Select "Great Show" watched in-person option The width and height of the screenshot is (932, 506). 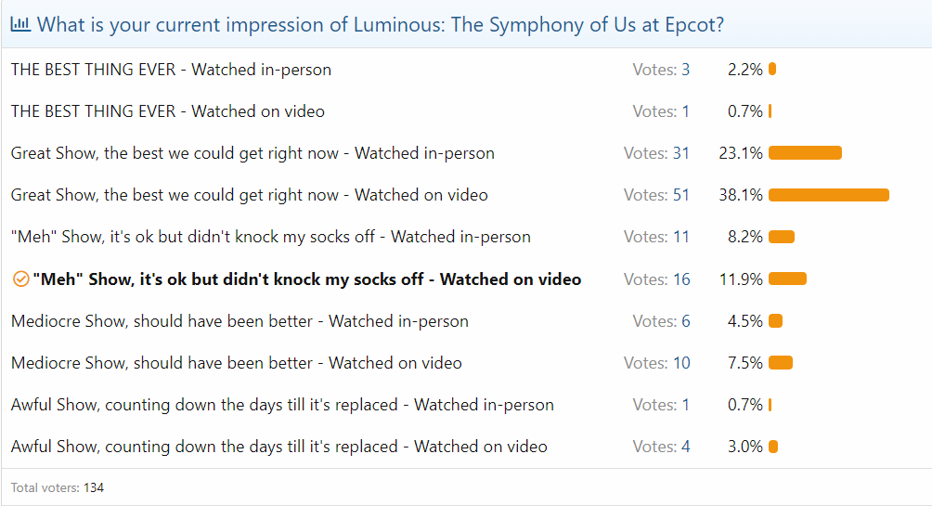click(252, 153)
